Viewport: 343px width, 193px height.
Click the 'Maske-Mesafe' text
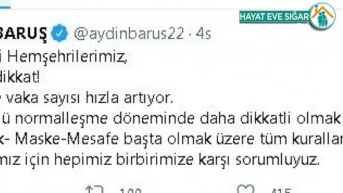click(x=67, y=139)
